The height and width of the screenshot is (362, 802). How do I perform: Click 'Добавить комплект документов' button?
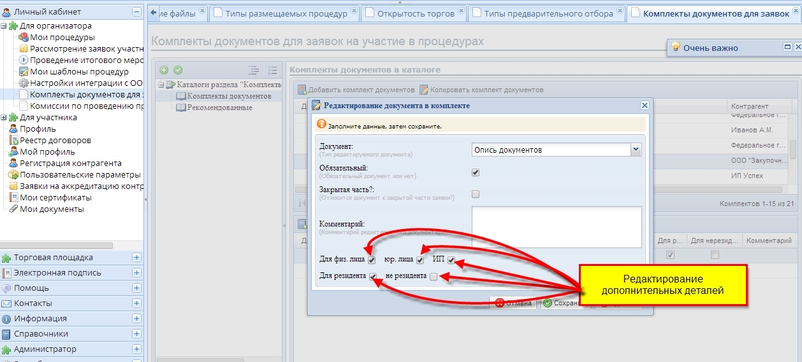tap(356, 90)
